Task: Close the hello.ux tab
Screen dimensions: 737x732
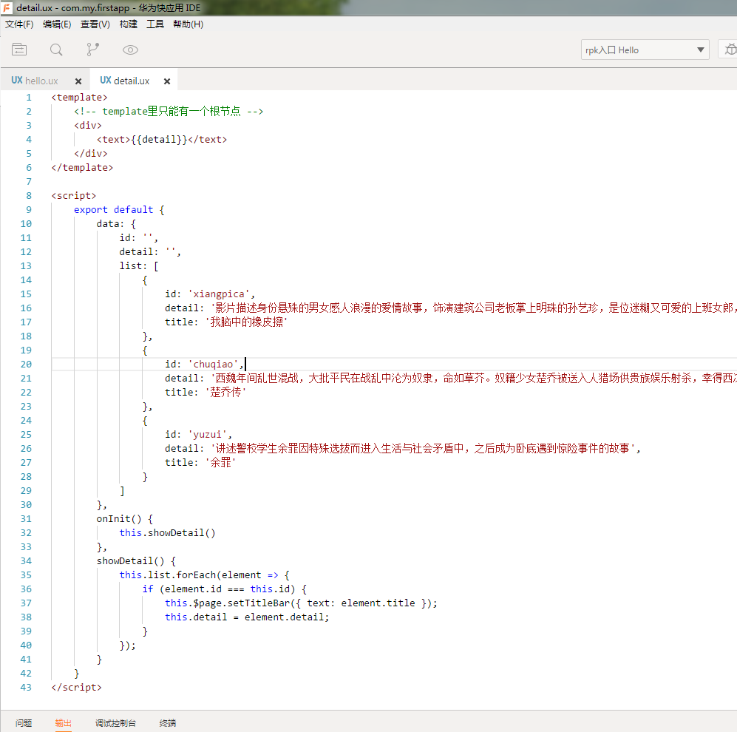Action: pos(78,81)
